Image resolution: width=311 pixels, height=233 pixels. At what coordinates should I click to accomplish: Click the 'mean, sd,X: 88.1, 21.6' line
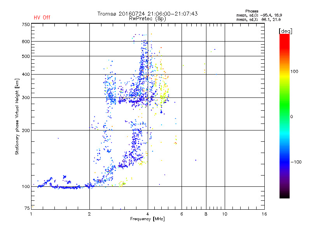[x=259, y=19]
